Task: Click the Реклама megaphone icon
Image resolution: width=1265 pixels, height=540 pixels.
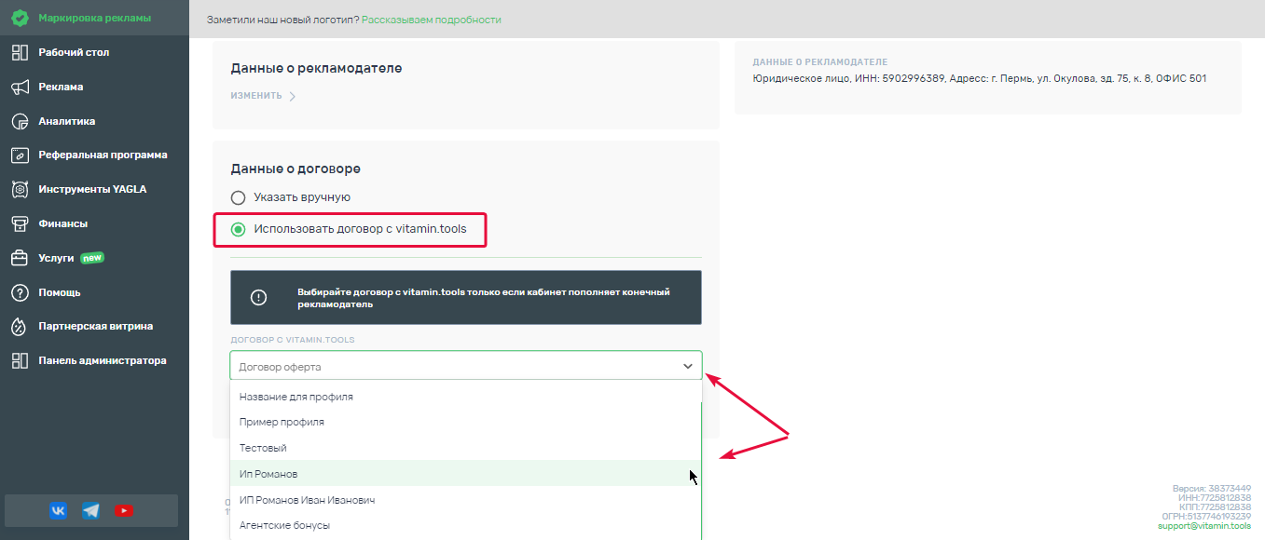Action: (x=20, y=87)
